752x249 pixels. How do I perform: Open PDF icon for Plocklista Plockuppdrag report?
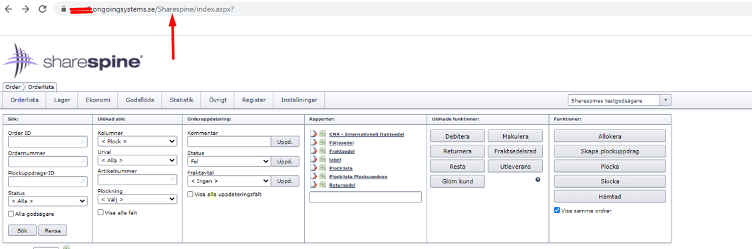point(313,177)
